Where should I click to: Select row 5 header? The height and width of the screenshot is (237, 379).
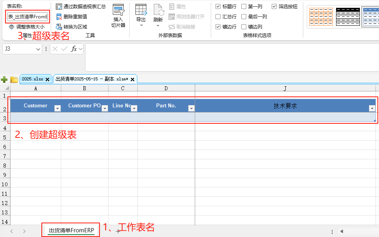(5, 137)
